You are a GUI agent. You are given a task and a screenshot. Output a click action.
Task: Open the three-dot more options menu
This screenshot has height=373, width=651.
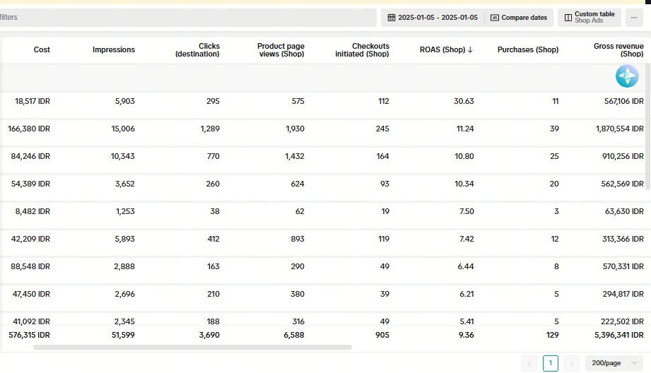click(x=634, y=18)
